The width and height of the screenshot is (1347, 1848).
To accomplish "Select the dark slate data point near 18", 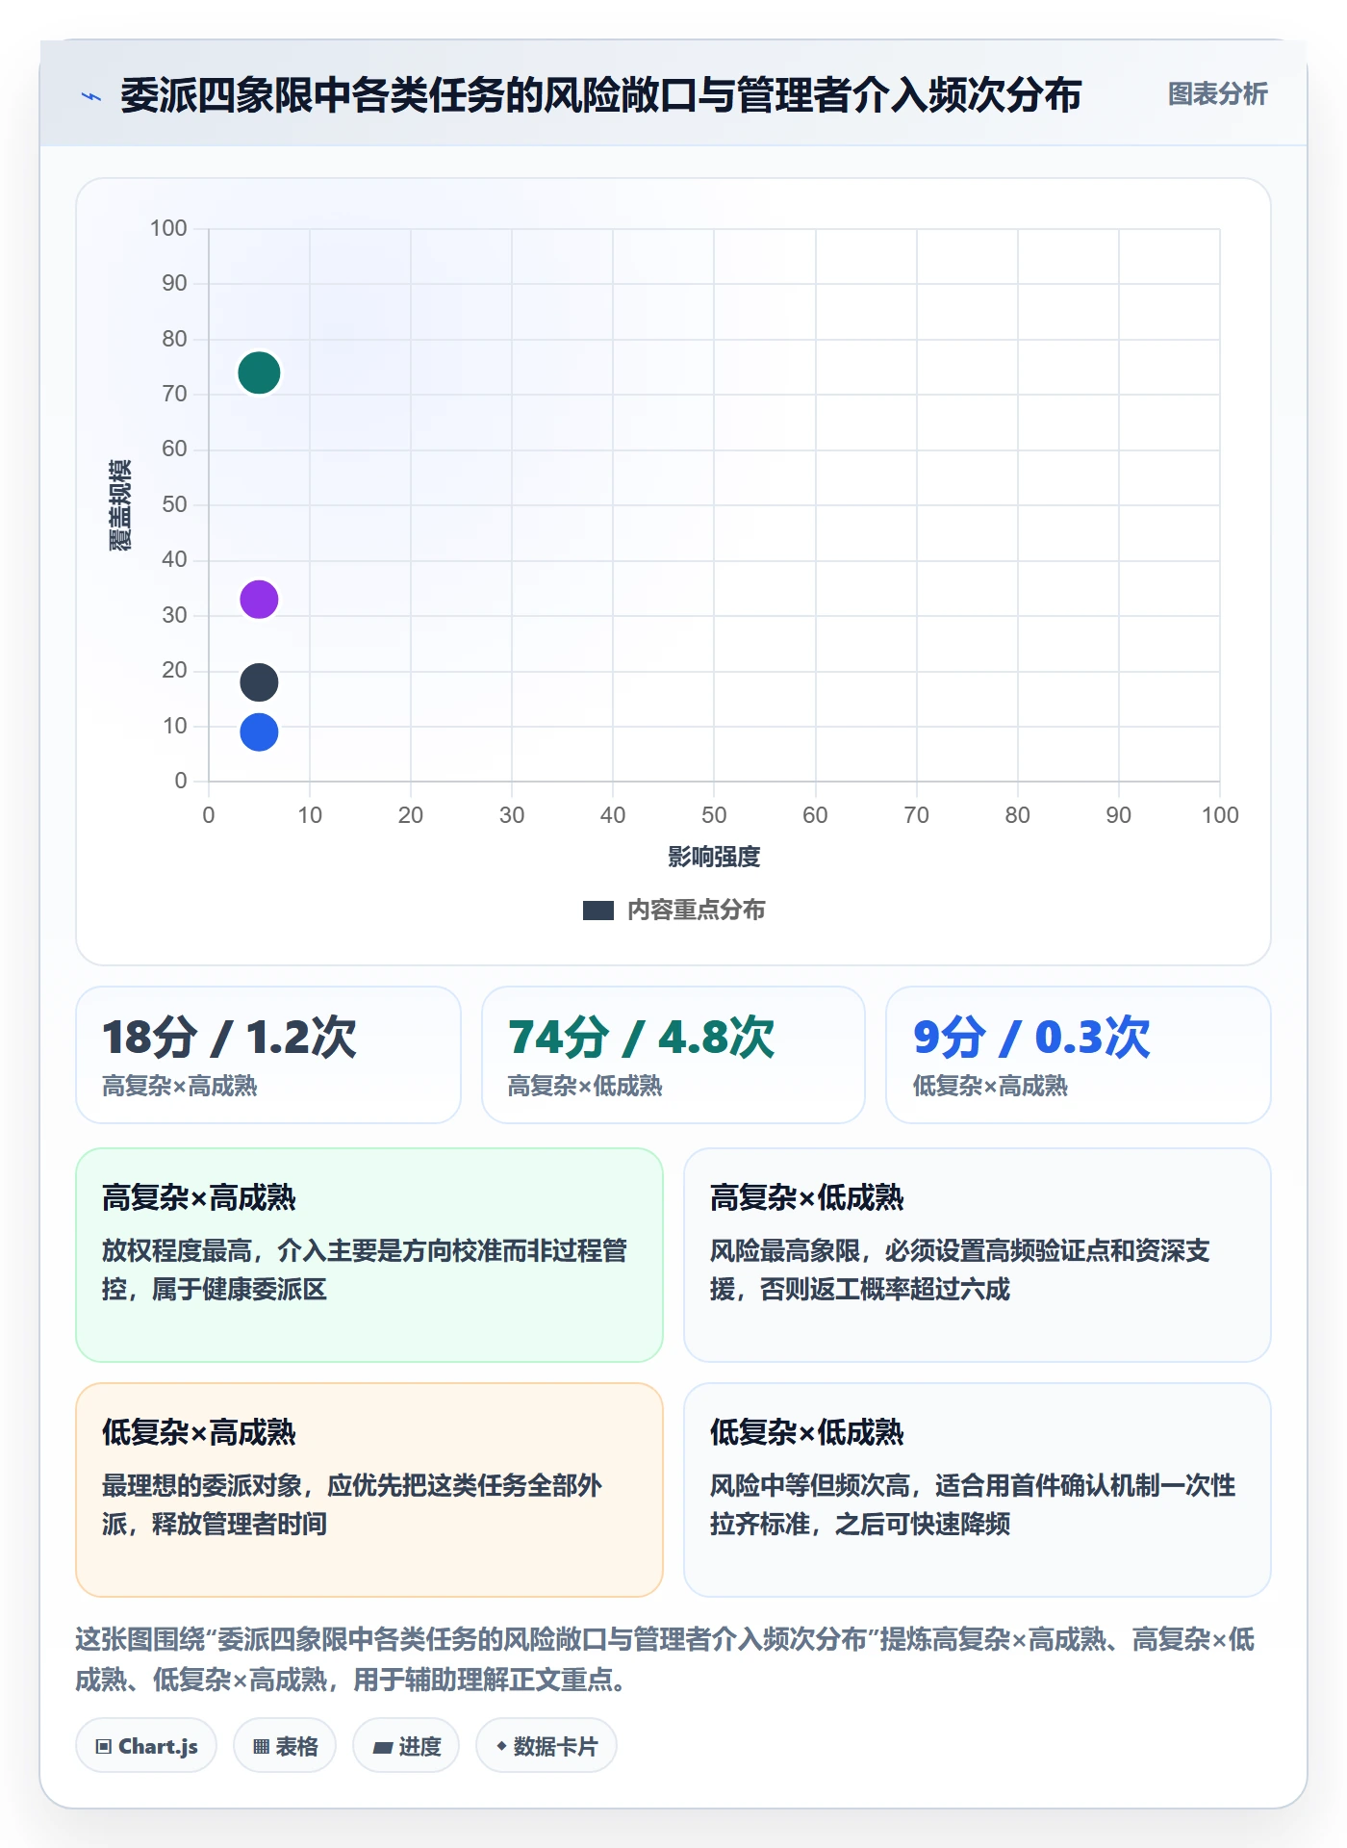I will pyautogui.click(x=259, y=682).
